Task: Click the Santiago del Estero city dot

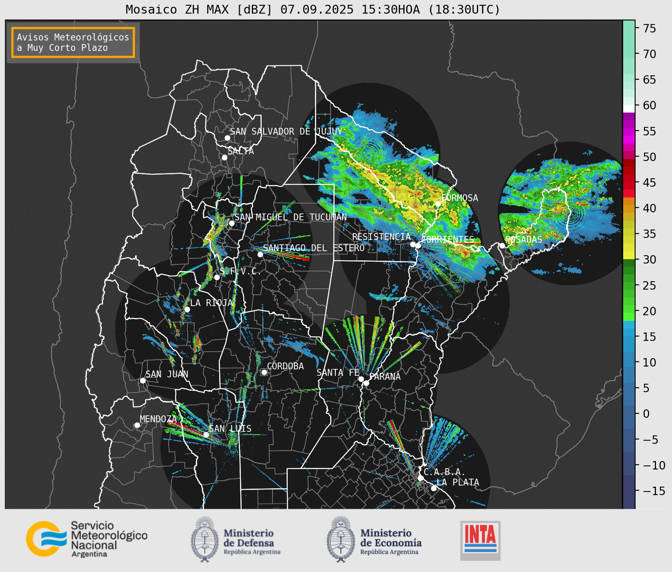Action: [260, 254]
